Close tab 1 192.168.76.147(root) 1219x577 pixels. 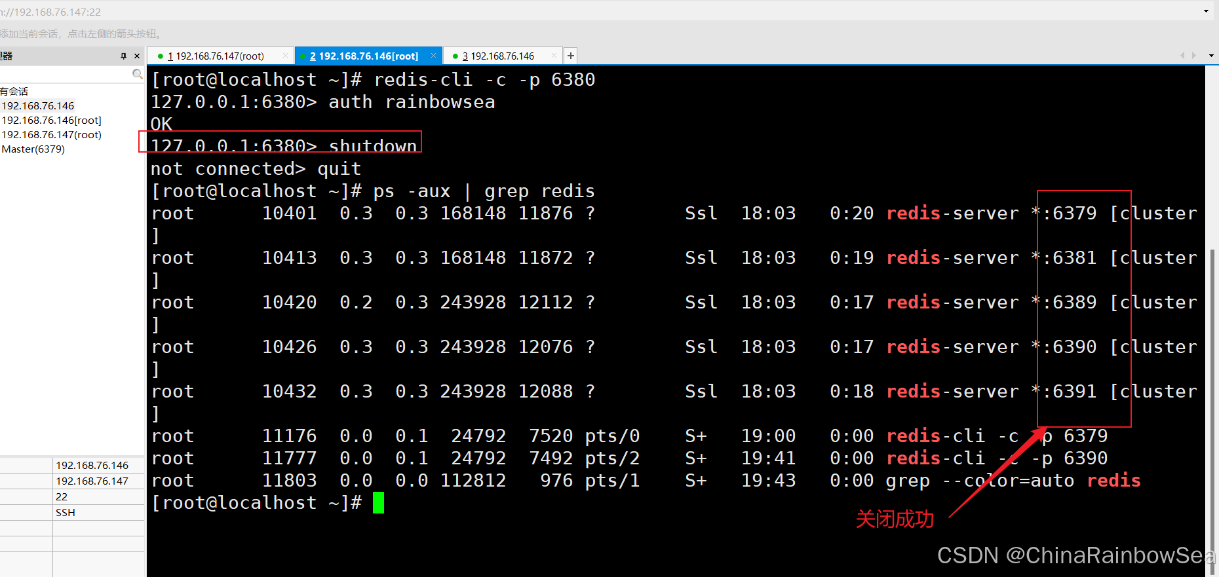(x=285, y=56)
